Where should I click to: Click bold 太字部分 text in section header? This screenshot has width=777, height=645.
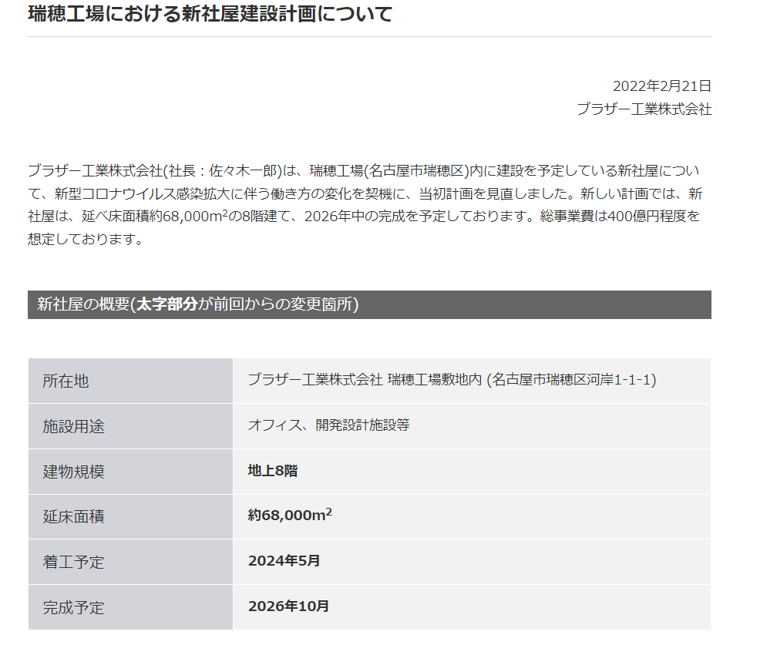click(166, 304)
